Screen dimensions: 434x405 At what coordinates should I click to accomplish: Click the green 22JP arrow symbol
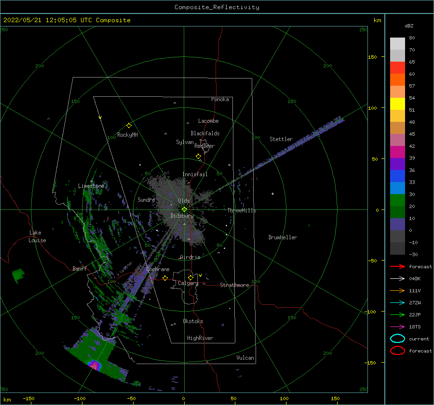(x=397, y=314)
